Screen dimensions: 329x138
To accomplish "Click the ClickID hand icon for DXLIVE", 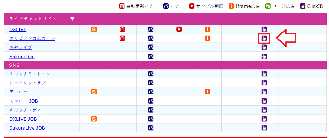I will tap(264, 29).
